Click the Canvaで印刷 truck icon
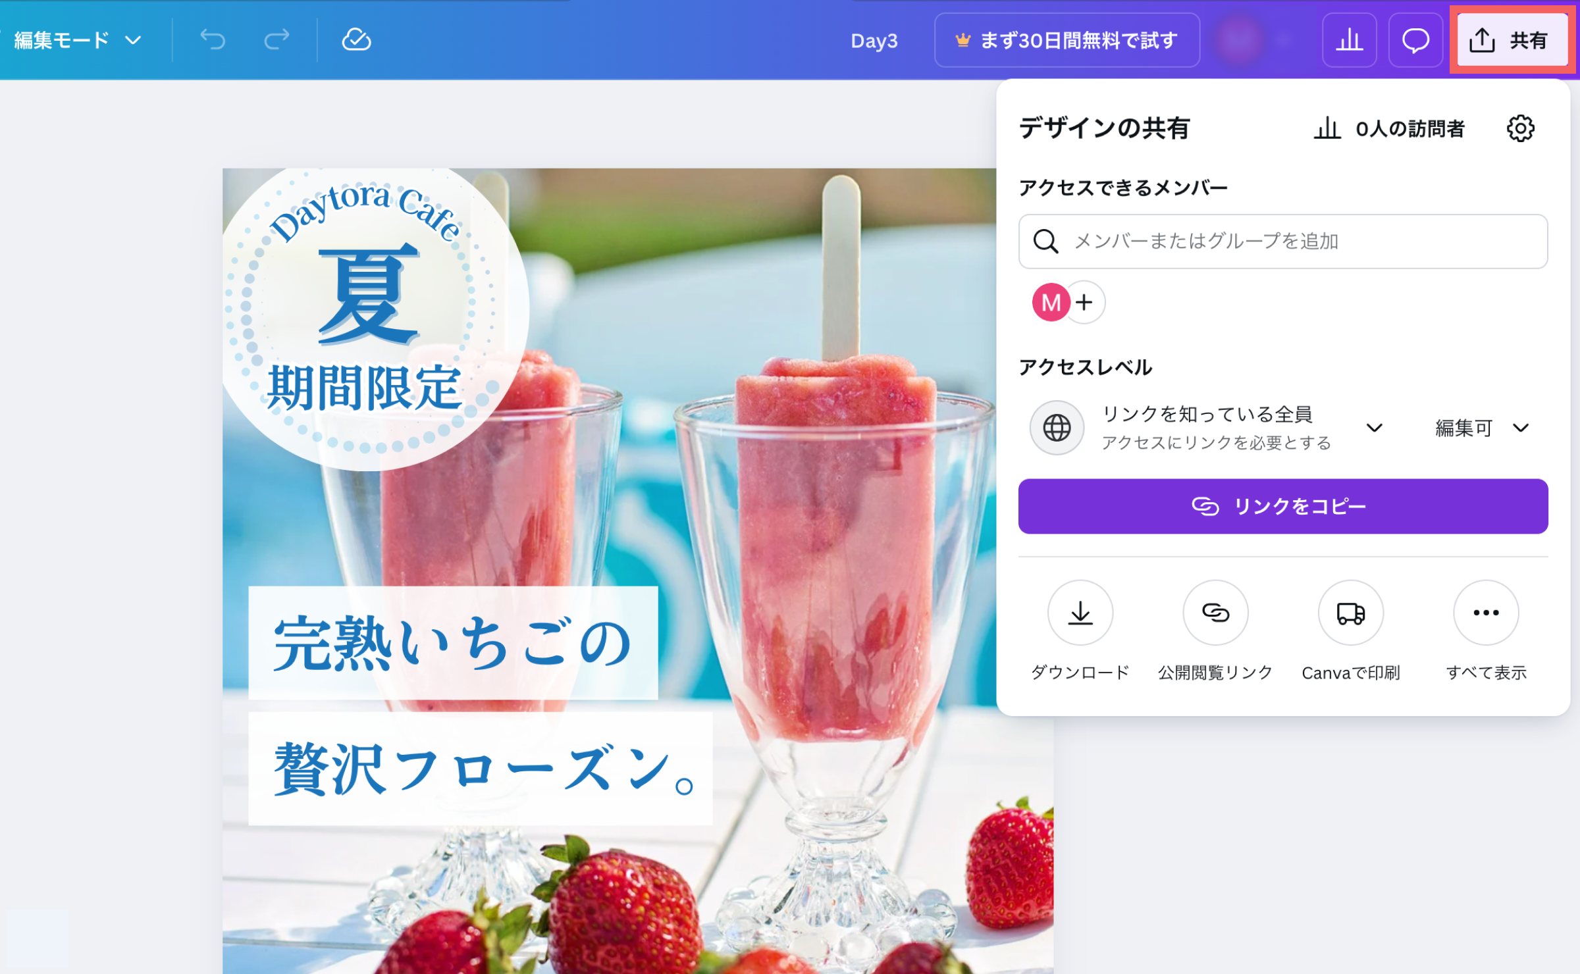The image size is (1580, 974). click(x=1350, y=613)
